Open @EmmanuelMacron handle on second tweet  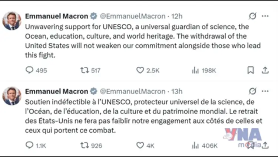coord(133,91)
